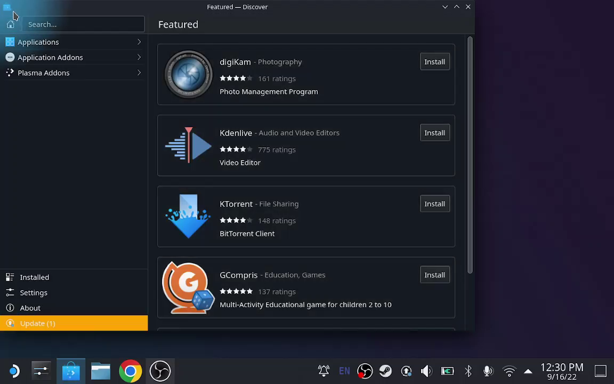614x384 pixels.
Task: Click the "Photography" category text
Action: click(280, 62)
